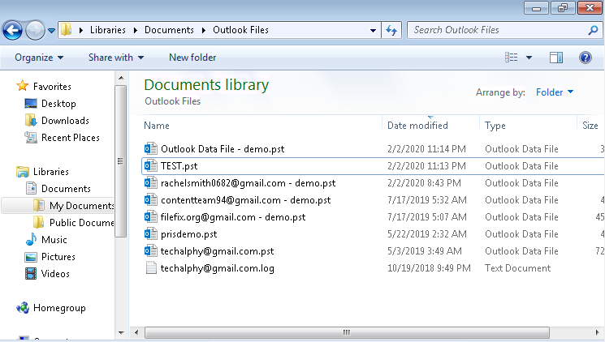Open the view options dropdown arrow

[x=529, y=58]
